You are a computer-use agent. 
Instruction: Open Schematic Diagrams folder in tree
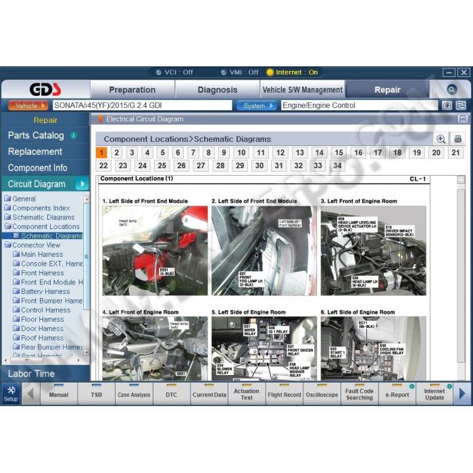(39, 217)
